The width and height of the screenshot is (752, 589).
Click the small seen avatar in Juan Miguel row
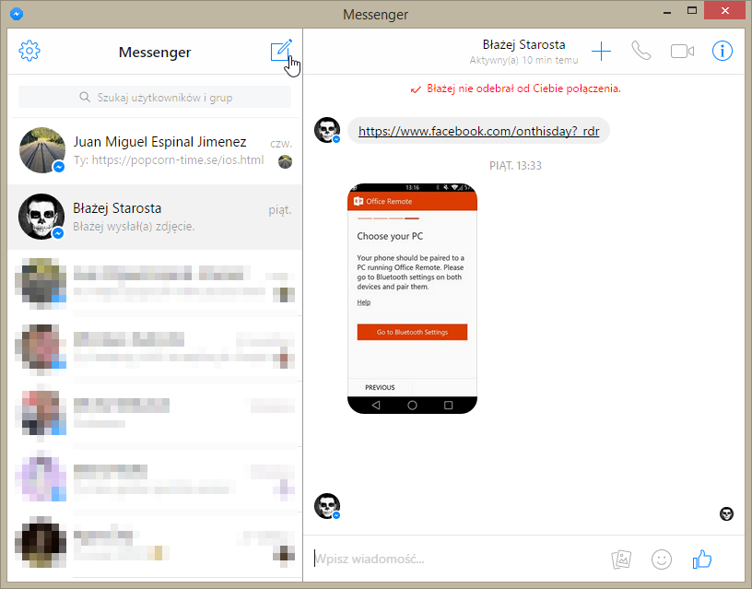tap(285, 161)
